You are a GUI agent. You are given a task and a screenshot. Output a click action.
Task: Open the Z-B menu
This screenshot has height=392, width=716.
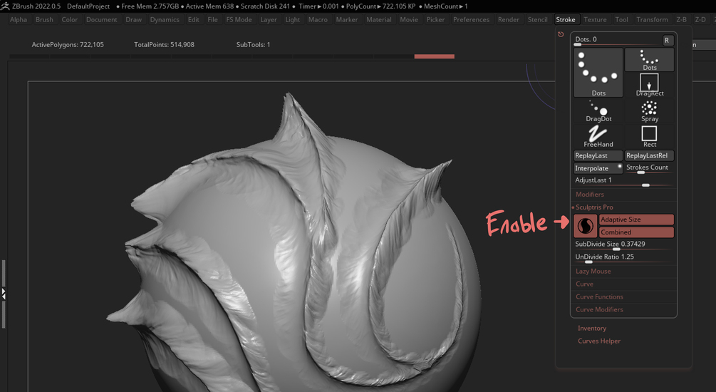(x=681, y=19)
